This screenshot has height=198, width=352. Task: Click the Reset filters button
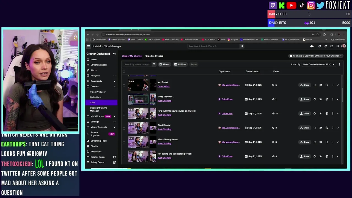coord(194,64)
